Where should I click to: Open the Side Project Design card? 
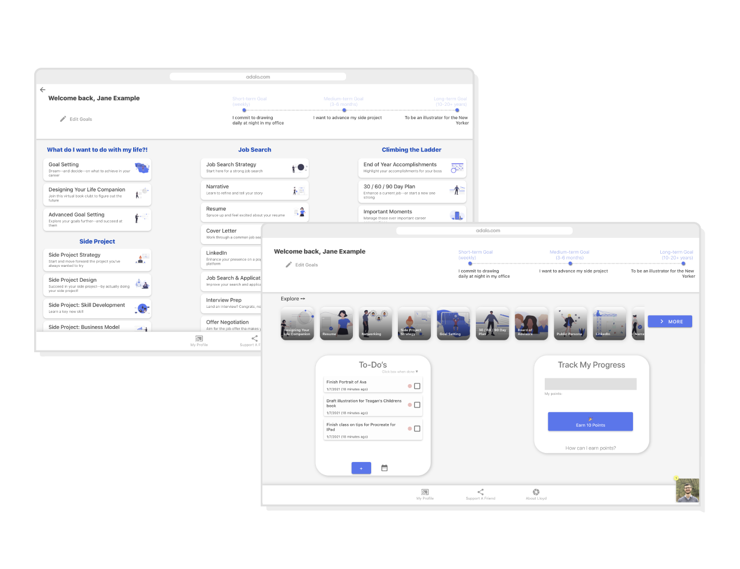tap(97, 284)
